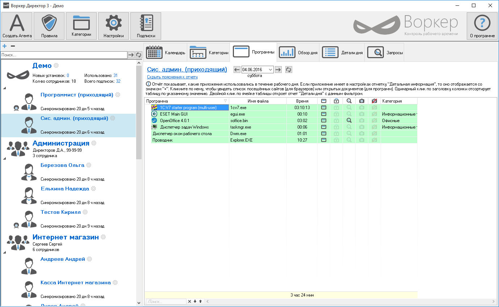This screenshot has width=499, height=307.
Task: Collapse the Администрация group triangle
Action: (4, 159)
